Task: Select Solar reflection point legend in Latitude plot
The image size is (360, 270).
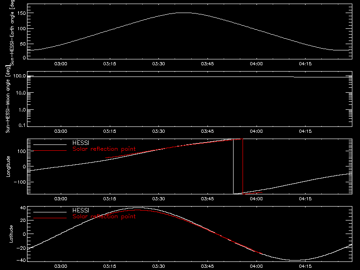Action: pos(104,216)
